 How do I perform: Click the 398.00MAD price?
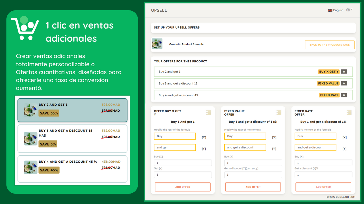coord(111,105)
